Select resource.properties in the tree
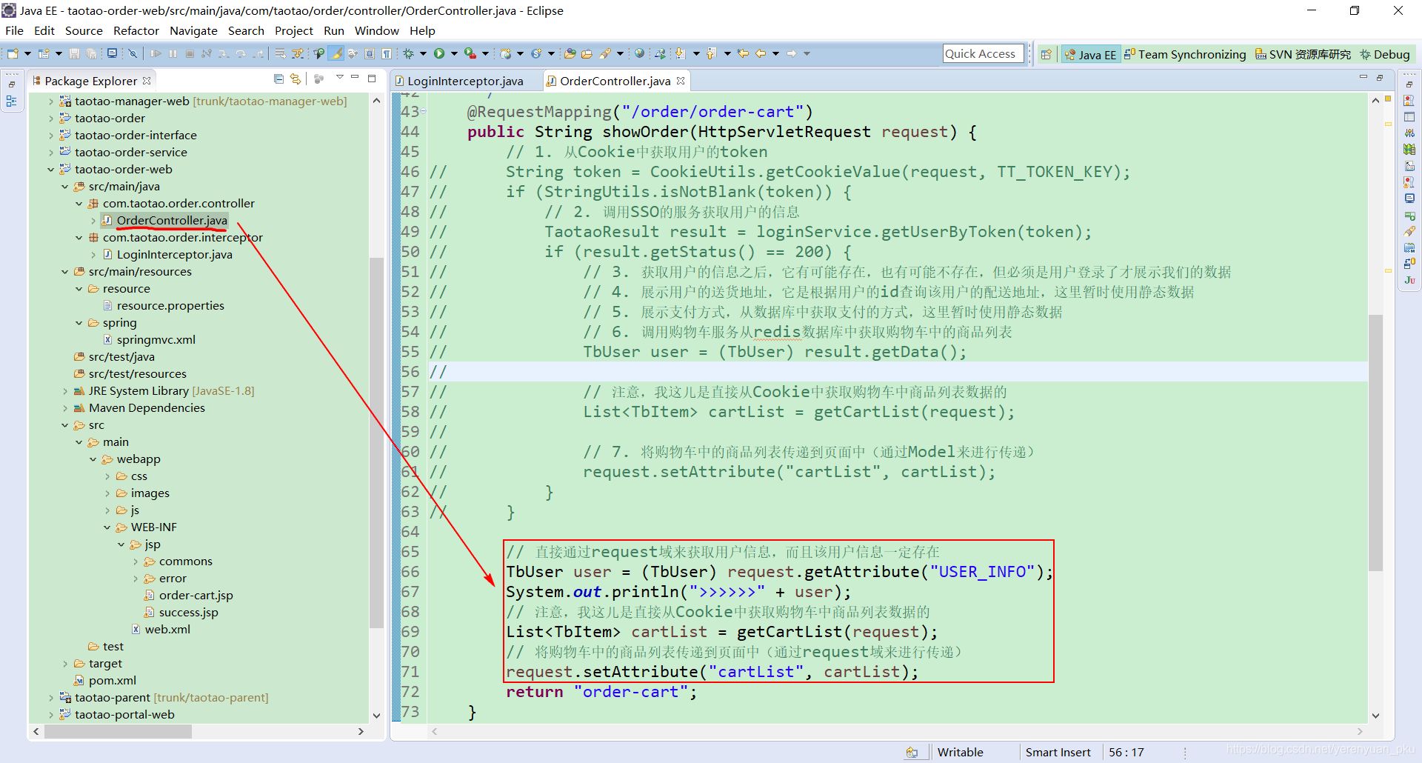1422x763 pixels. [170, 306]
